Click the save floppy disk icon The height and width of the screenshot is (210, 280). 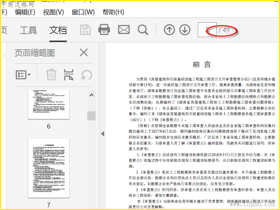85,30
